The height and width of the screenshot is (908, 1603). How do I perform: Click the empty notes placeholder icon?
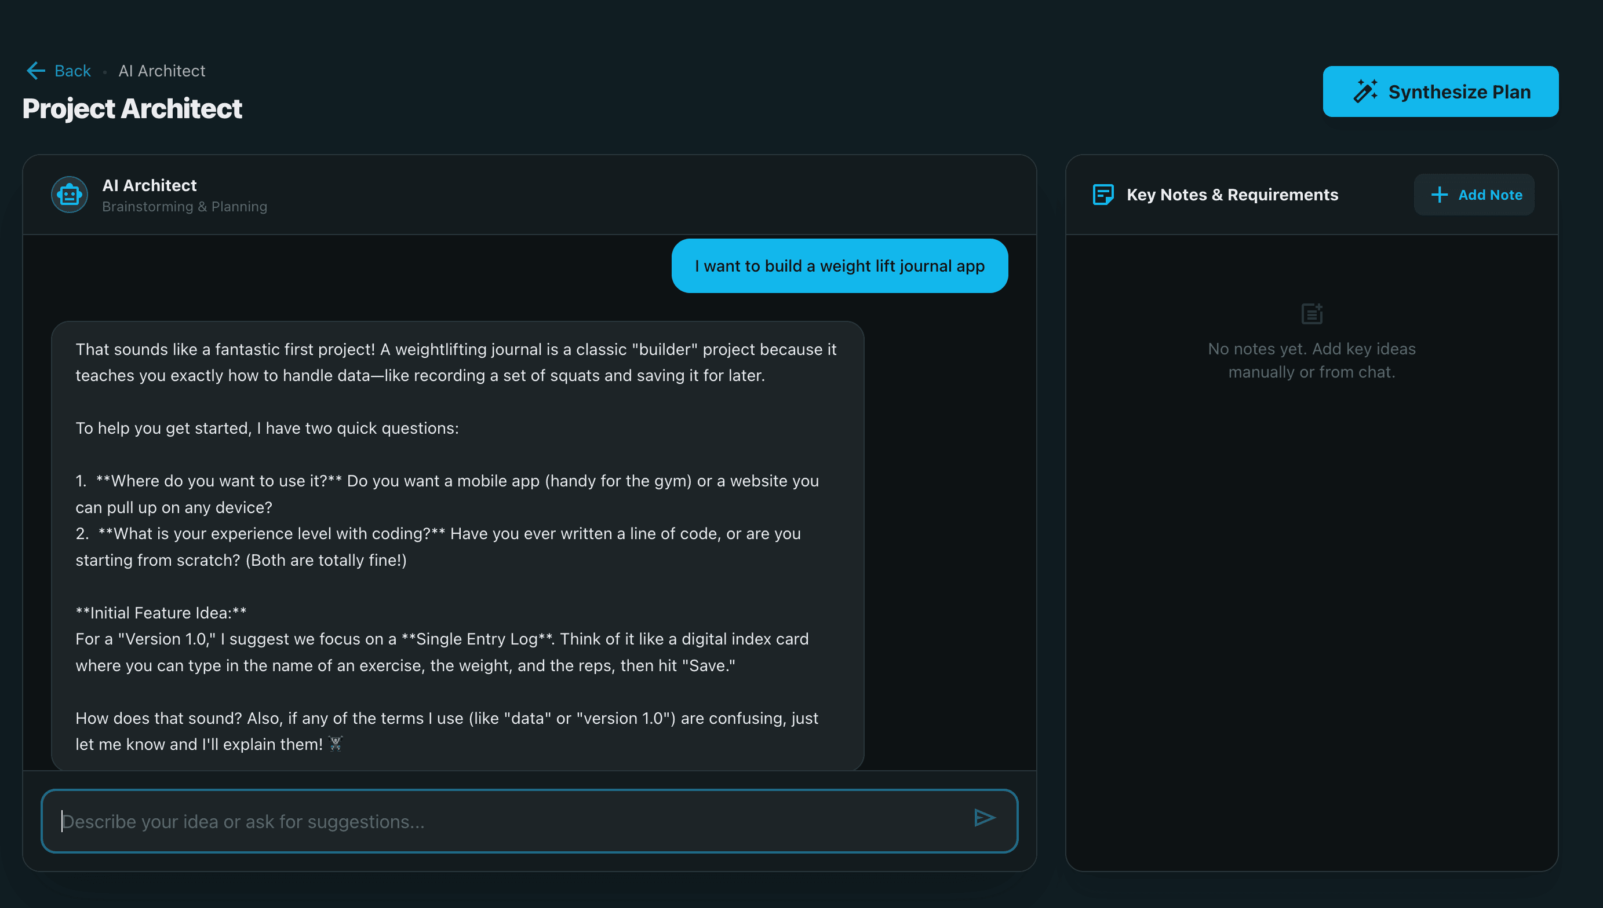[1311, 314]
